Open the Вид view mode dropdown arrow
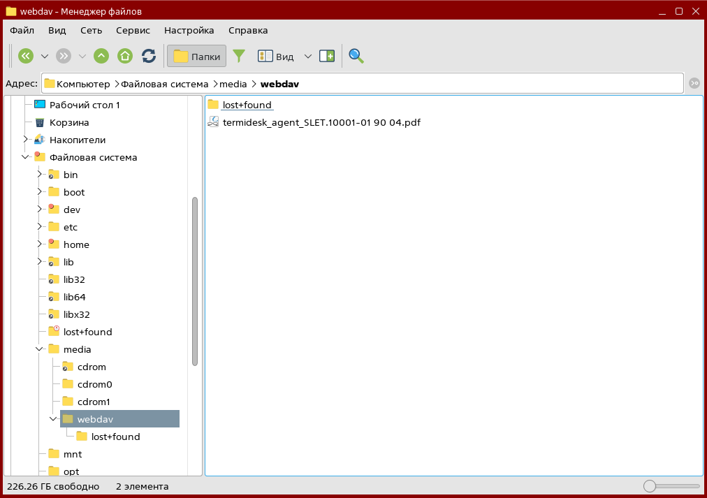 coord(307,57)
